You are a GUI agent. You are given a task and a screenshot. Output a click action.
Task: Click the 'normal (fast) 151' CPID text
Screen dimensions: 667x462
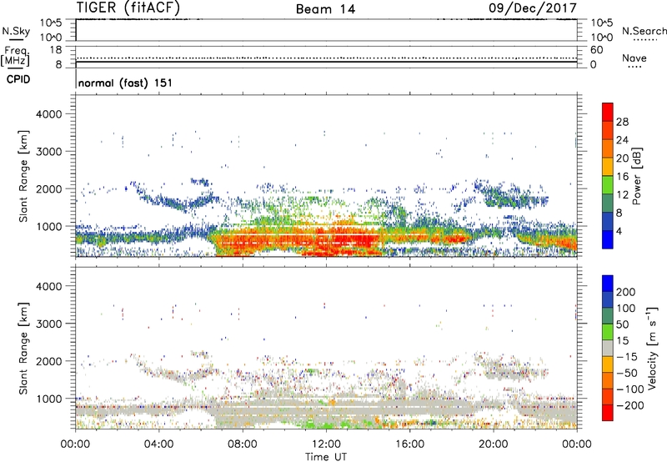[126, 83]
